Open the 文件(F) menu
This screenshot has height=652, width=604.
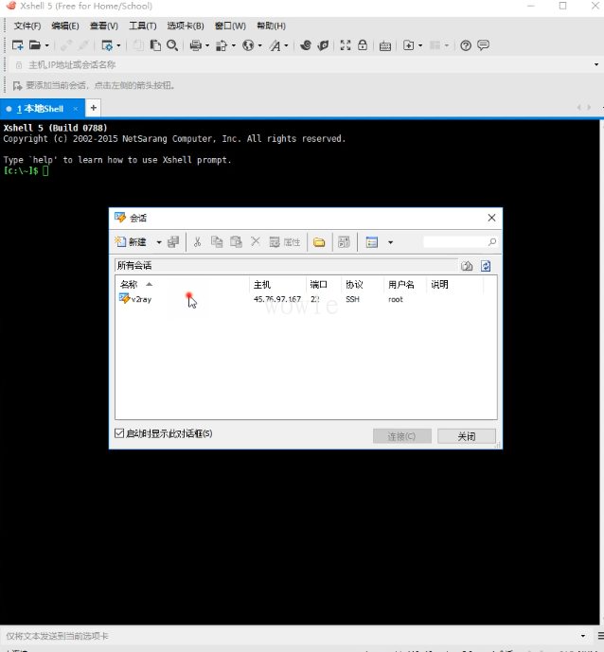point(27,26)
